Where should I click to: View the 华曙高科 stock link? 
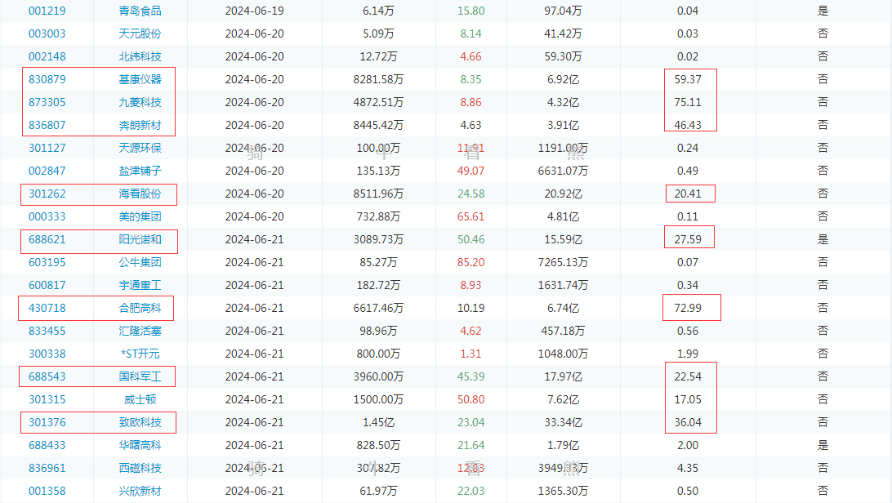click(x=140, y=445)
